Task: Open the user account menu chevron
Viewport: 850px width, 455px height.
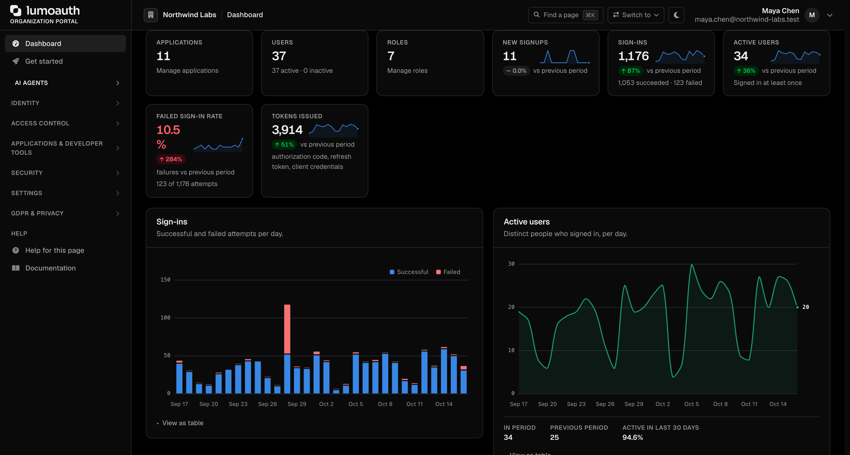Action: [830, 15]
